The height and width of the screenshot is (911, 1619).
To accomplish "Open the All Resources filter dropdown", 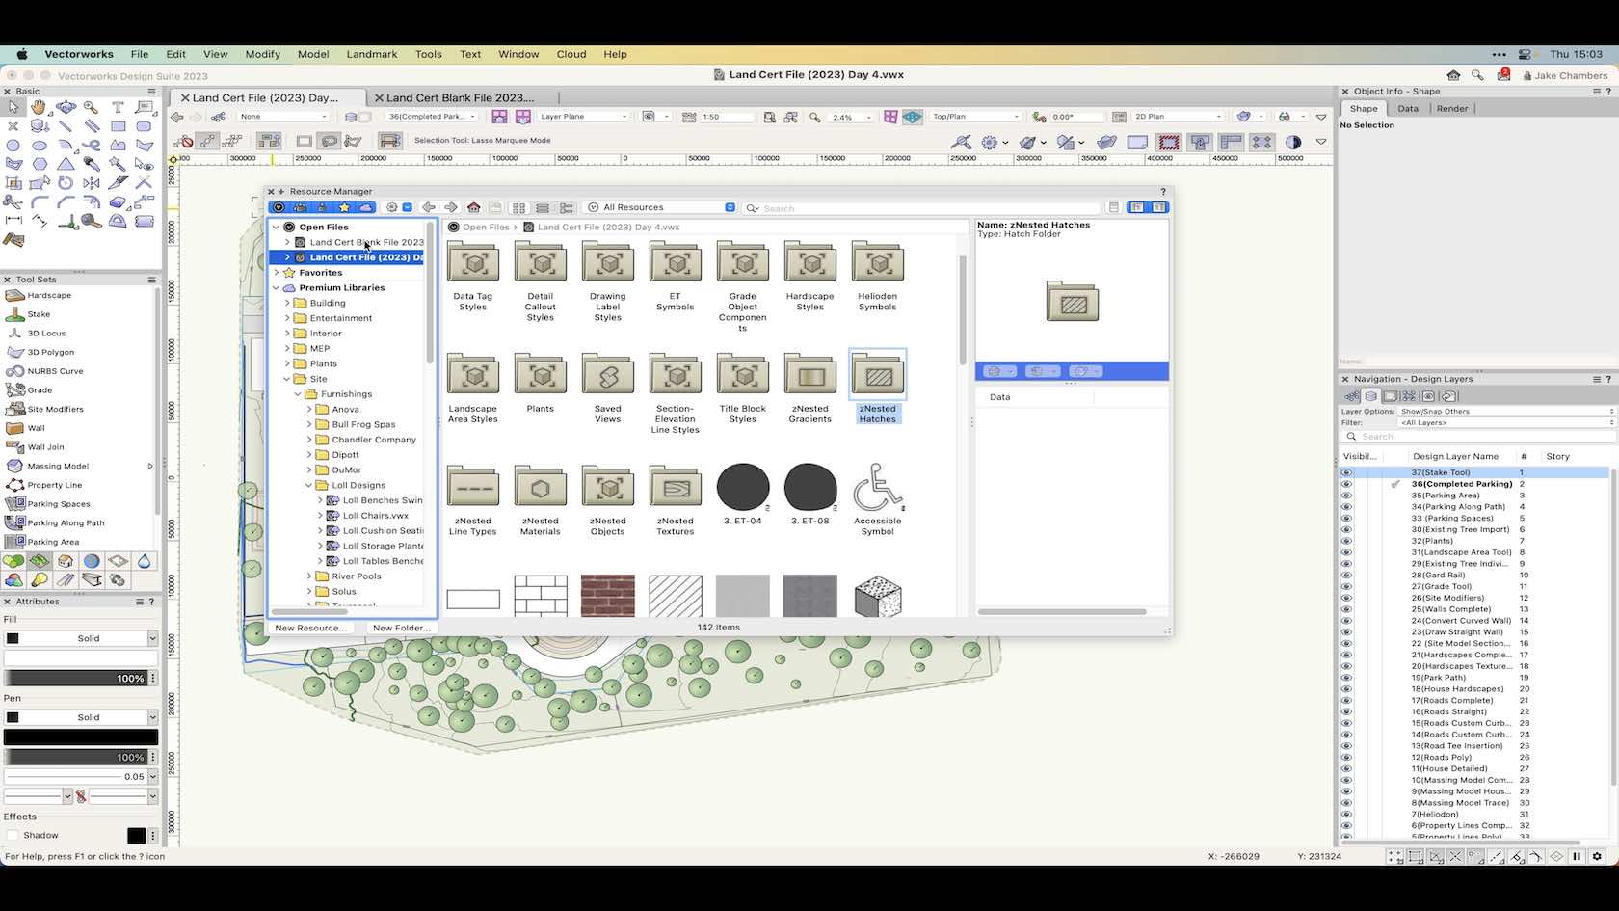I will (662, 207).
